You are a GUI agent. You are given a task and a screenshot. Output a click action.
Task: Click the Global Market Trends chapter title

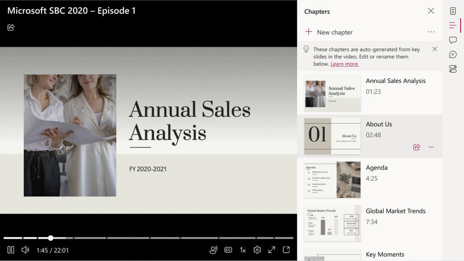[396, 211]
